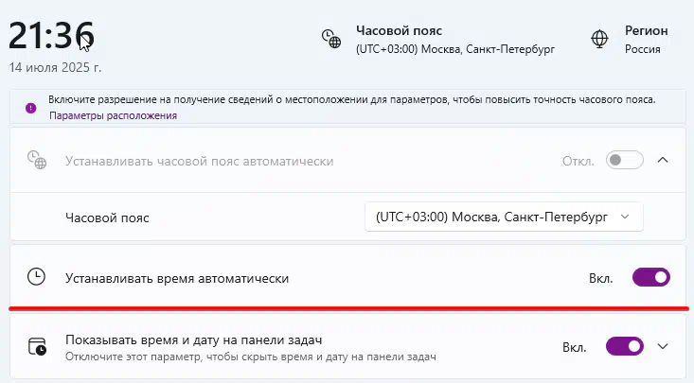Click the date 14 июля 2025 г.

(55, 67)
